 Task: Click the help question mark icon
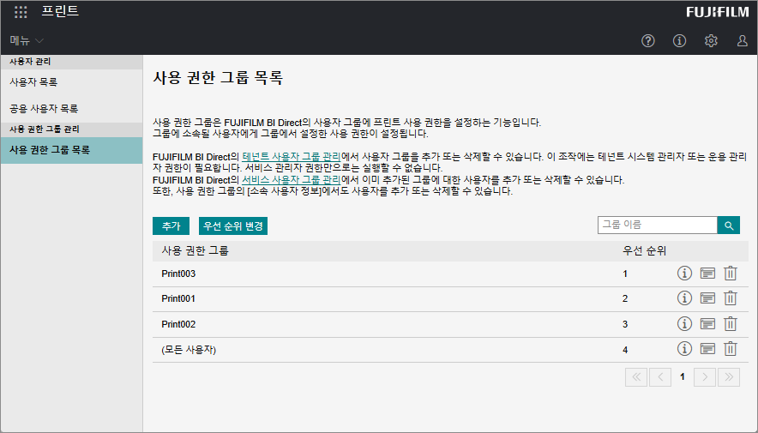click(x=647, y=40)
